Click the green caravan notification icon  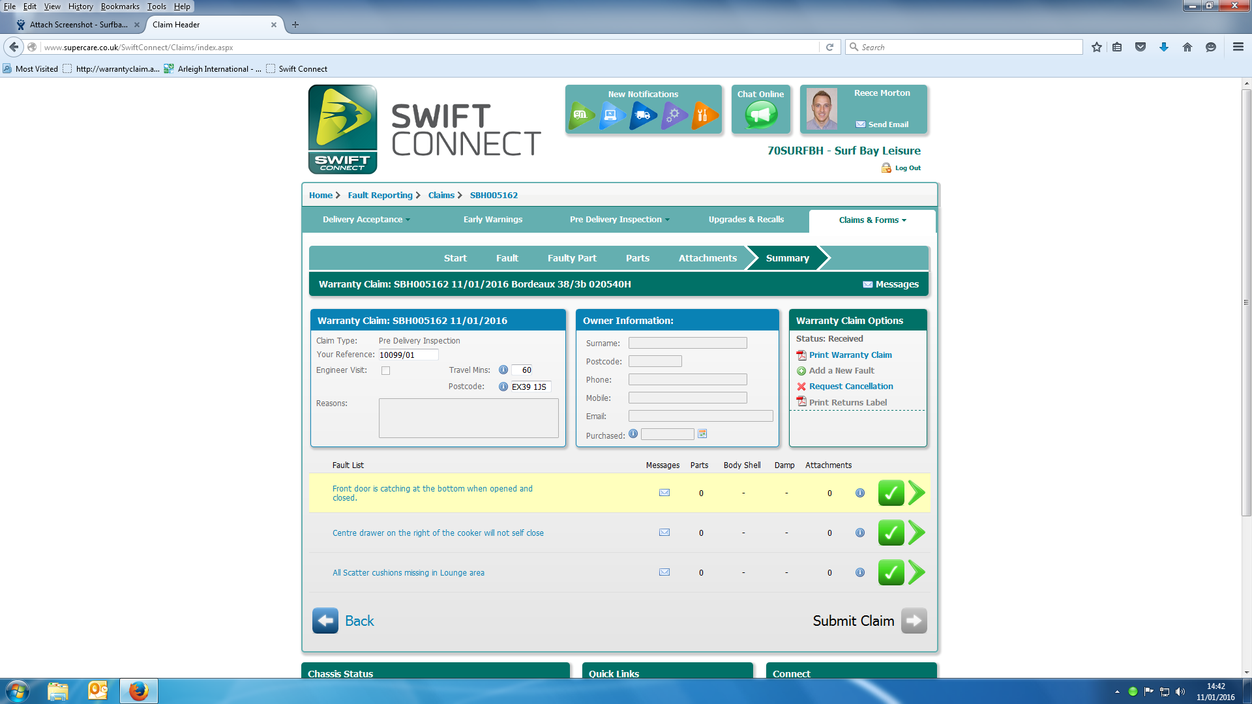[580, 115]
